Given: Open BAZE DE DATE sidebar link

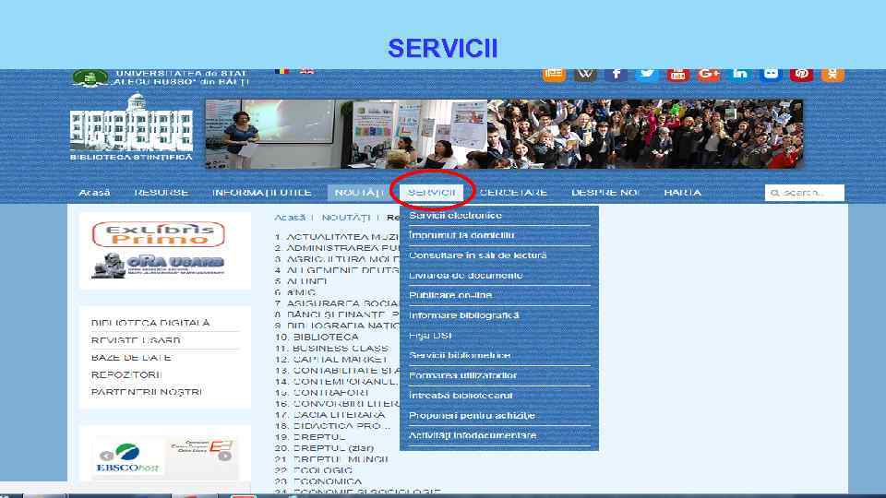Looking at the screenshot, I should (131, 358).
